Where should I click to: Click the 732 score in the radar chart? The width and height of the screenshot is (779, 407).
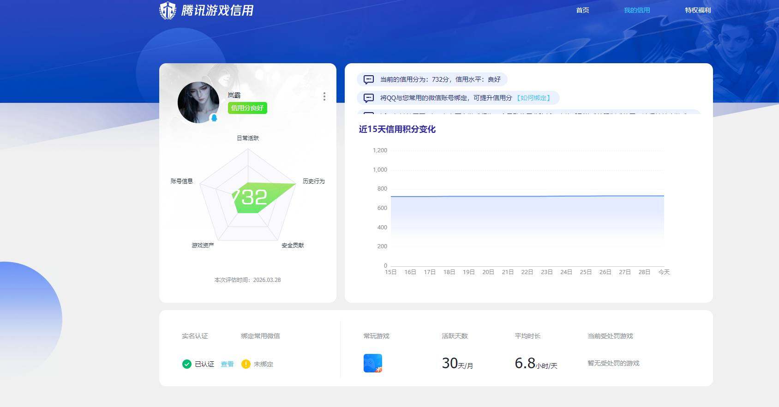pos(250,198)
